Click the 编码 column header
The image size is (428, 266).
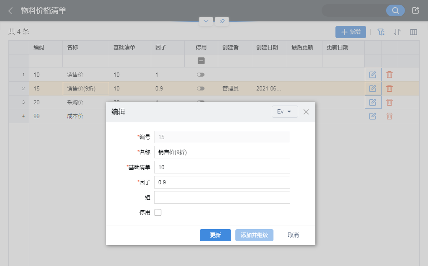point(46,47)
